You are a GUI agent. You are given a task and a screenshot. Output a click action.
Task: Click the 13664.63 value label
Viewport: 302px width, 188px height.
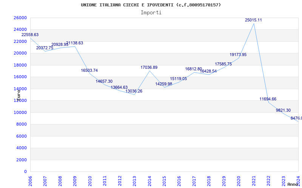119,88
